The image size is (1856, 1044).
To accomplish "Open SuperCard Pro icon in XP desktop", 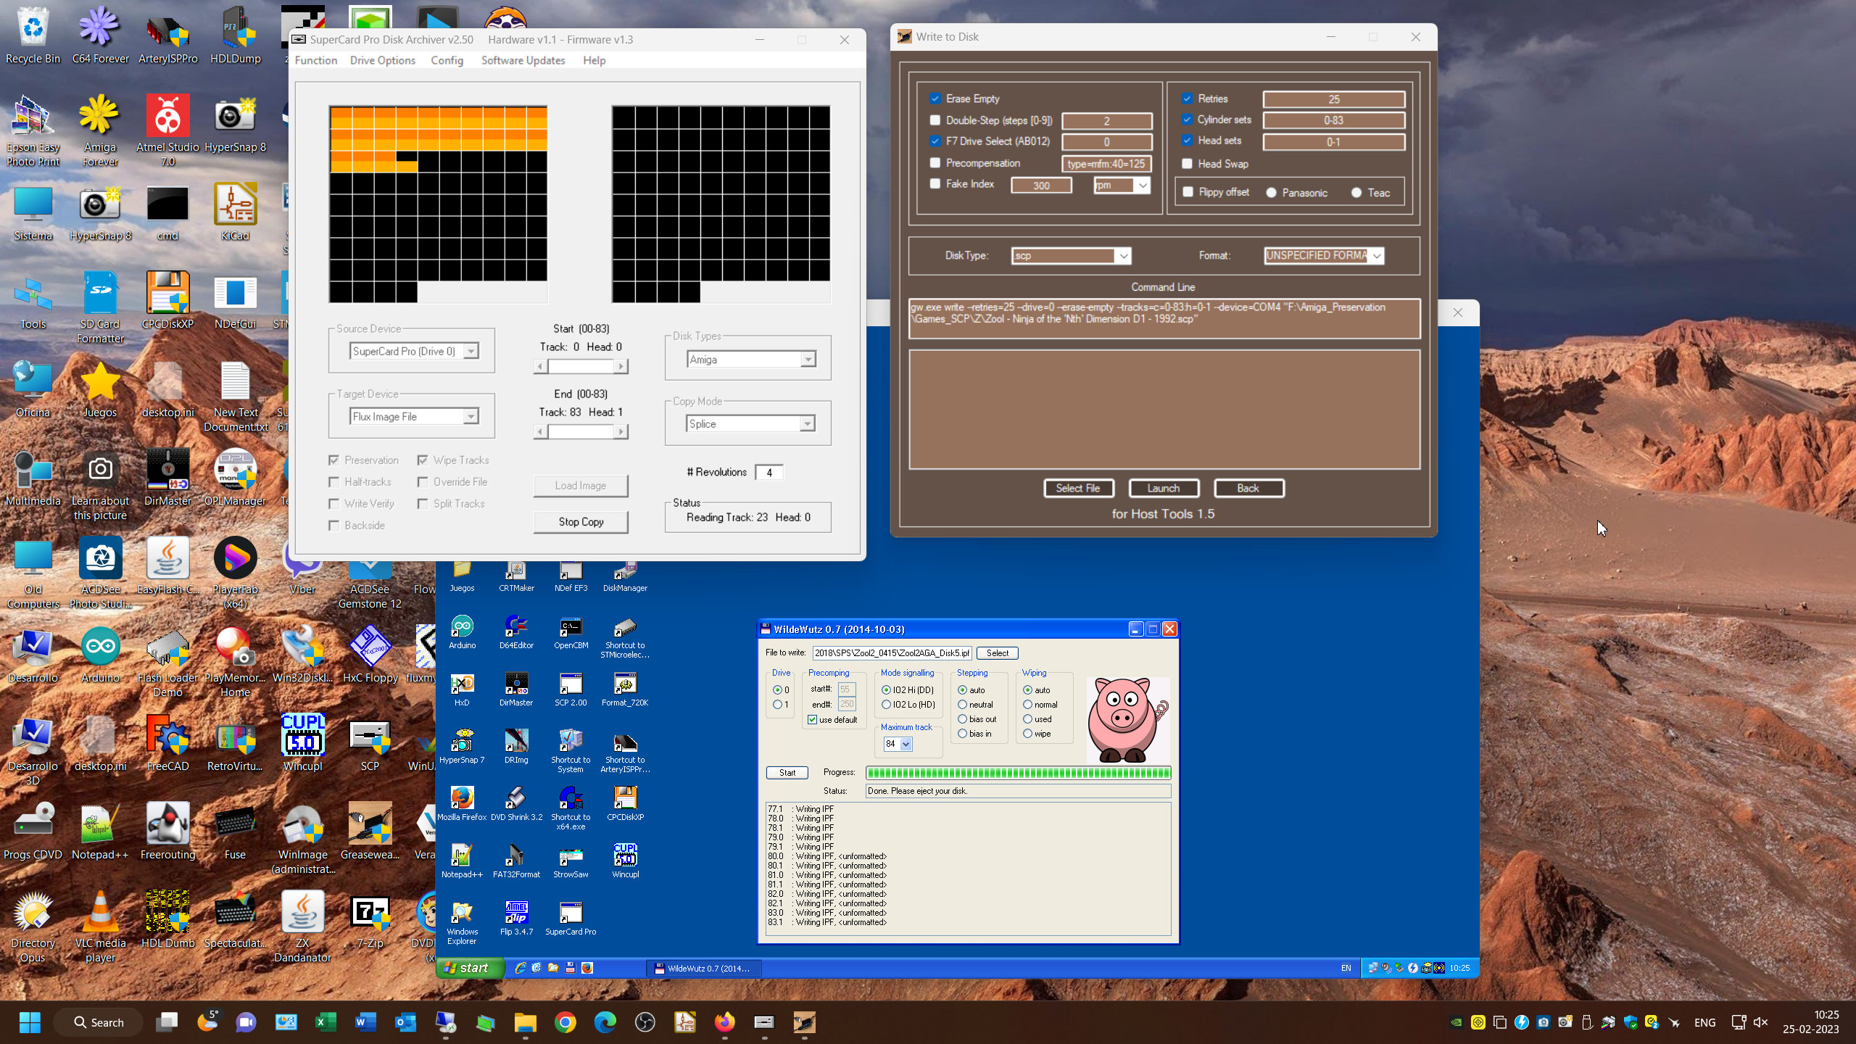I will [x=571, y=917].
